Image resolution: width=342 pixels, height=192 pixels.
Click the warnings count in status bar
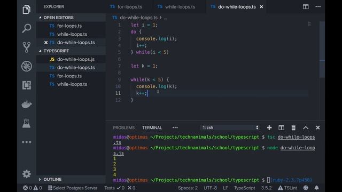pos(38,188)
